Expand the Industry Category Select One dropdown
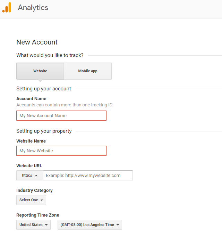Viewport: 222px width, 235px height. pyautogui.click(x=31, y=200)
